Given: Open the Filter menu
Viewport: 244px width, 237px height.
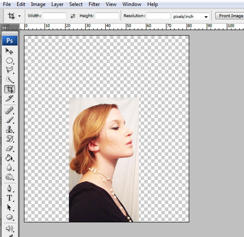Looking at the screenshot, I should click(94, 4).
